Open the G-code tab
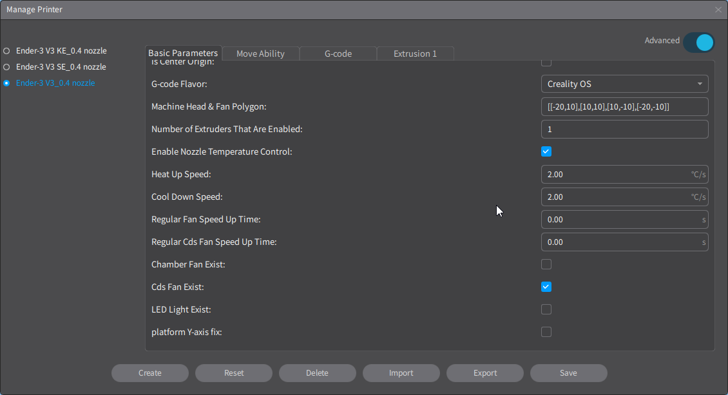This screenshot has height=395, width=728. 338,53
